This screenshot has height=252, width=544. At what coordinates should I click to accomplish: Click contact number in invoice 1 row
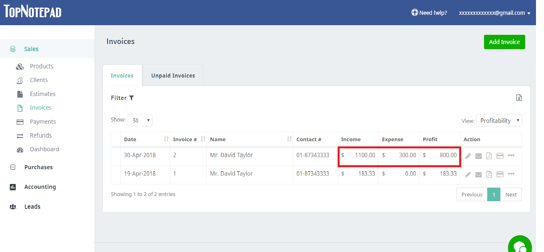click(313, 174)
